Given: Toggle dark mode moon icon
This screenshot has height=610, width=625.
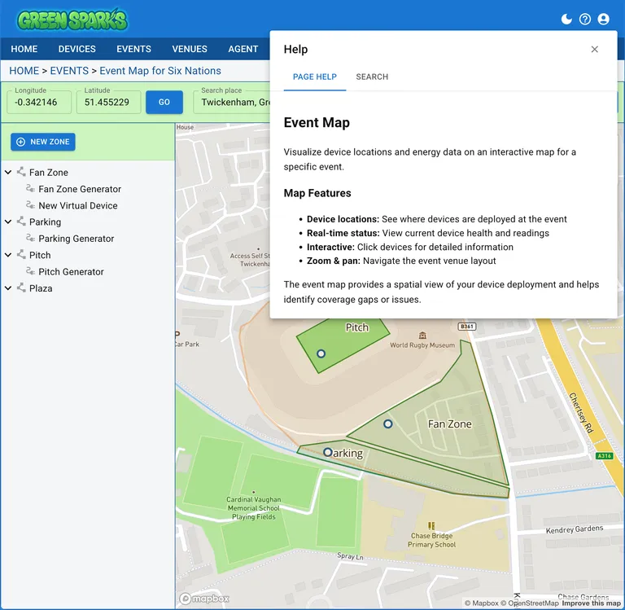Looking at the screenshot, I should tap(567, 19).
